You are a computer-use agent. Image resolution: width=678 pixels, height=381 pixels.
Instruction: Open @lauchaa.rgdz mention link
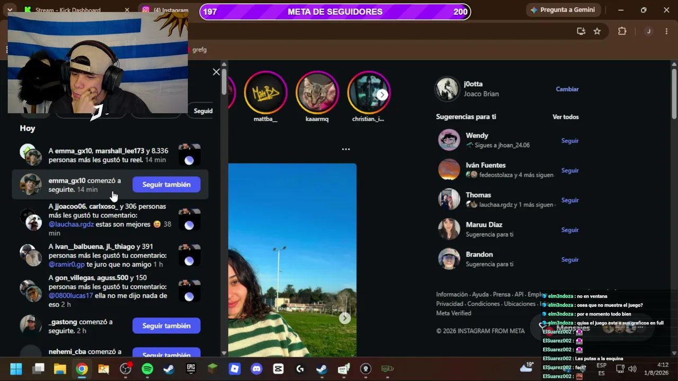[x=71, y=224]
